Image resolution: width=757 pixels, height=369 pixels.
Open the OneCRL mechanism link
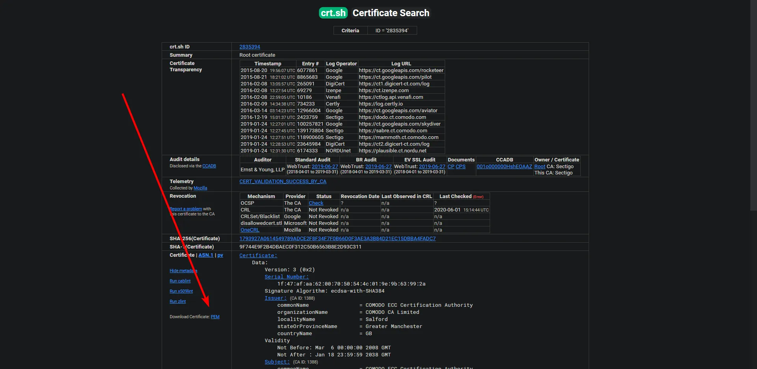click(x=250, y=230)
